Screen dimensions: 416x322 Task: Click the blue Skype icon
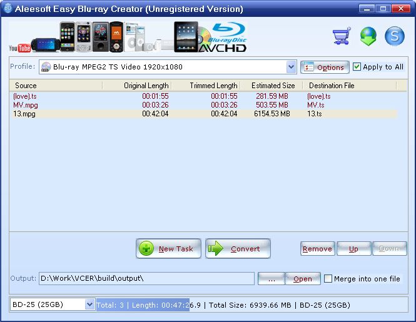point(395,37)
